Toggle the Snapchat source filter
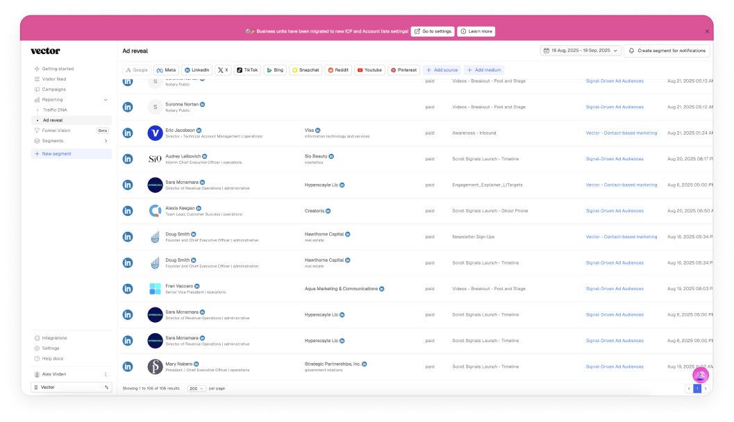Viewport: 734px width, 422px height. [x=306, y=70]
